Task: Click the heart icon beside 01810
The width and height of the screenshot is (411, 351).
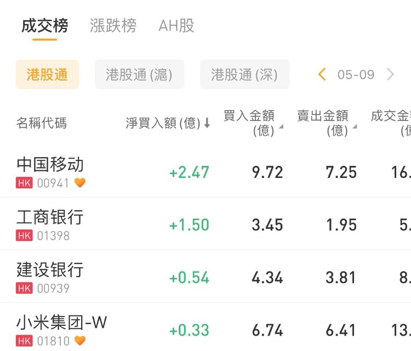Action: pyautogui.click(x=80, y=341)
